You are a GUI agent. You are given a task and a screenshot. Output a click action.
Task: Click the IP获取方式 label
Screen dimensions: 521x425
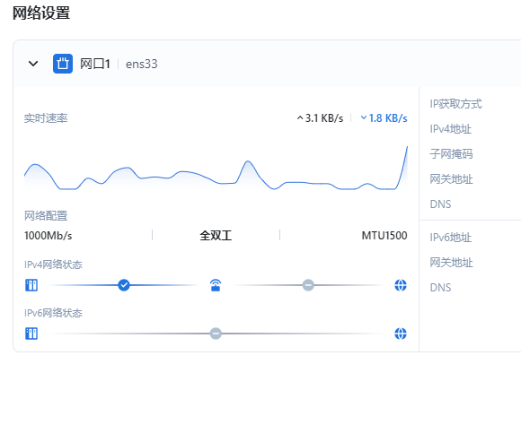pos(455,104)
